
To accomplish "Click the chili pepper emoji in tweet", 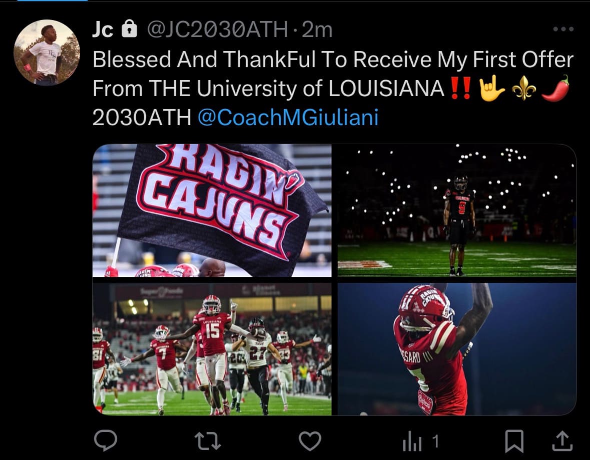I will (x=555, y=89).
